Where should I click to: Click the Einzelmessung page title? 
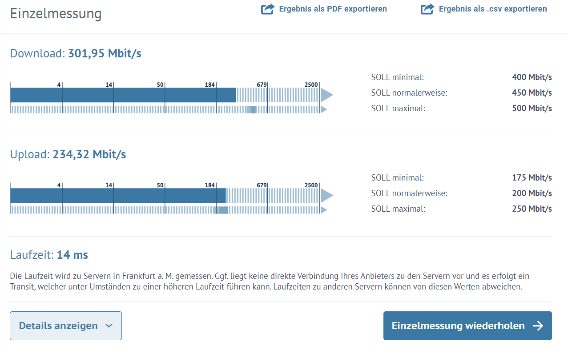[x=56, y=14]
